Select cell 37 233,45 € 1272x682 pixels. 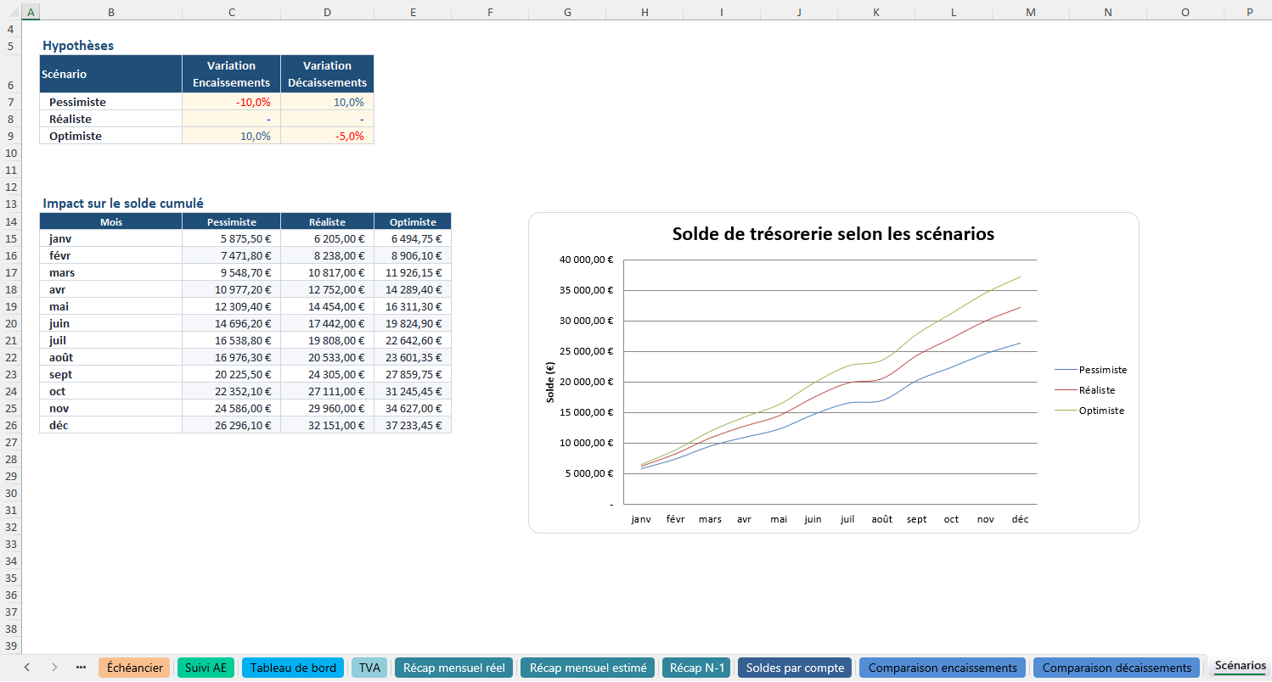click(413, 425)
